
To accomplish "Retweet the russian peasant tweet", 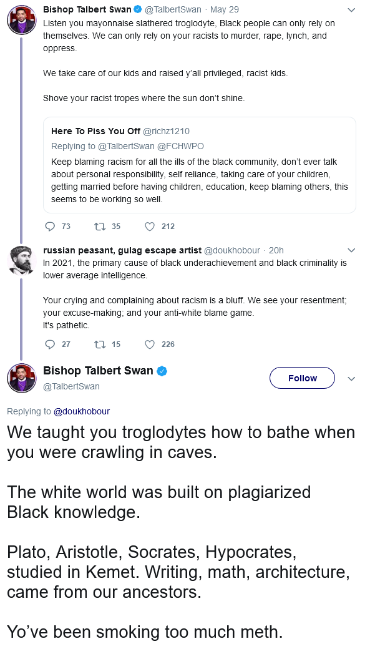I will click(100, 344).
